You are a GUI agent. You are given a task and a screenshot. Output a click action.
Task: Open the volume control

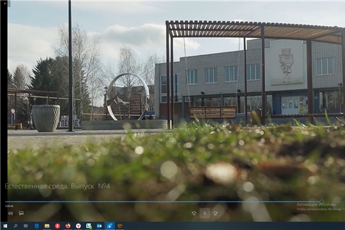click(10, 213)
